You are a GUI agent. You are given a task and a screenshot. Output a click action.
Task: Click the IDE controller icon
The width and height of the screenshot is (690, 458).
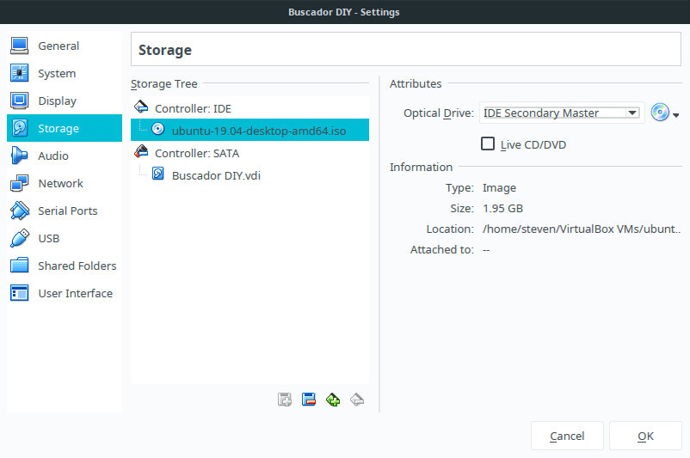click(x=141, y=107)
